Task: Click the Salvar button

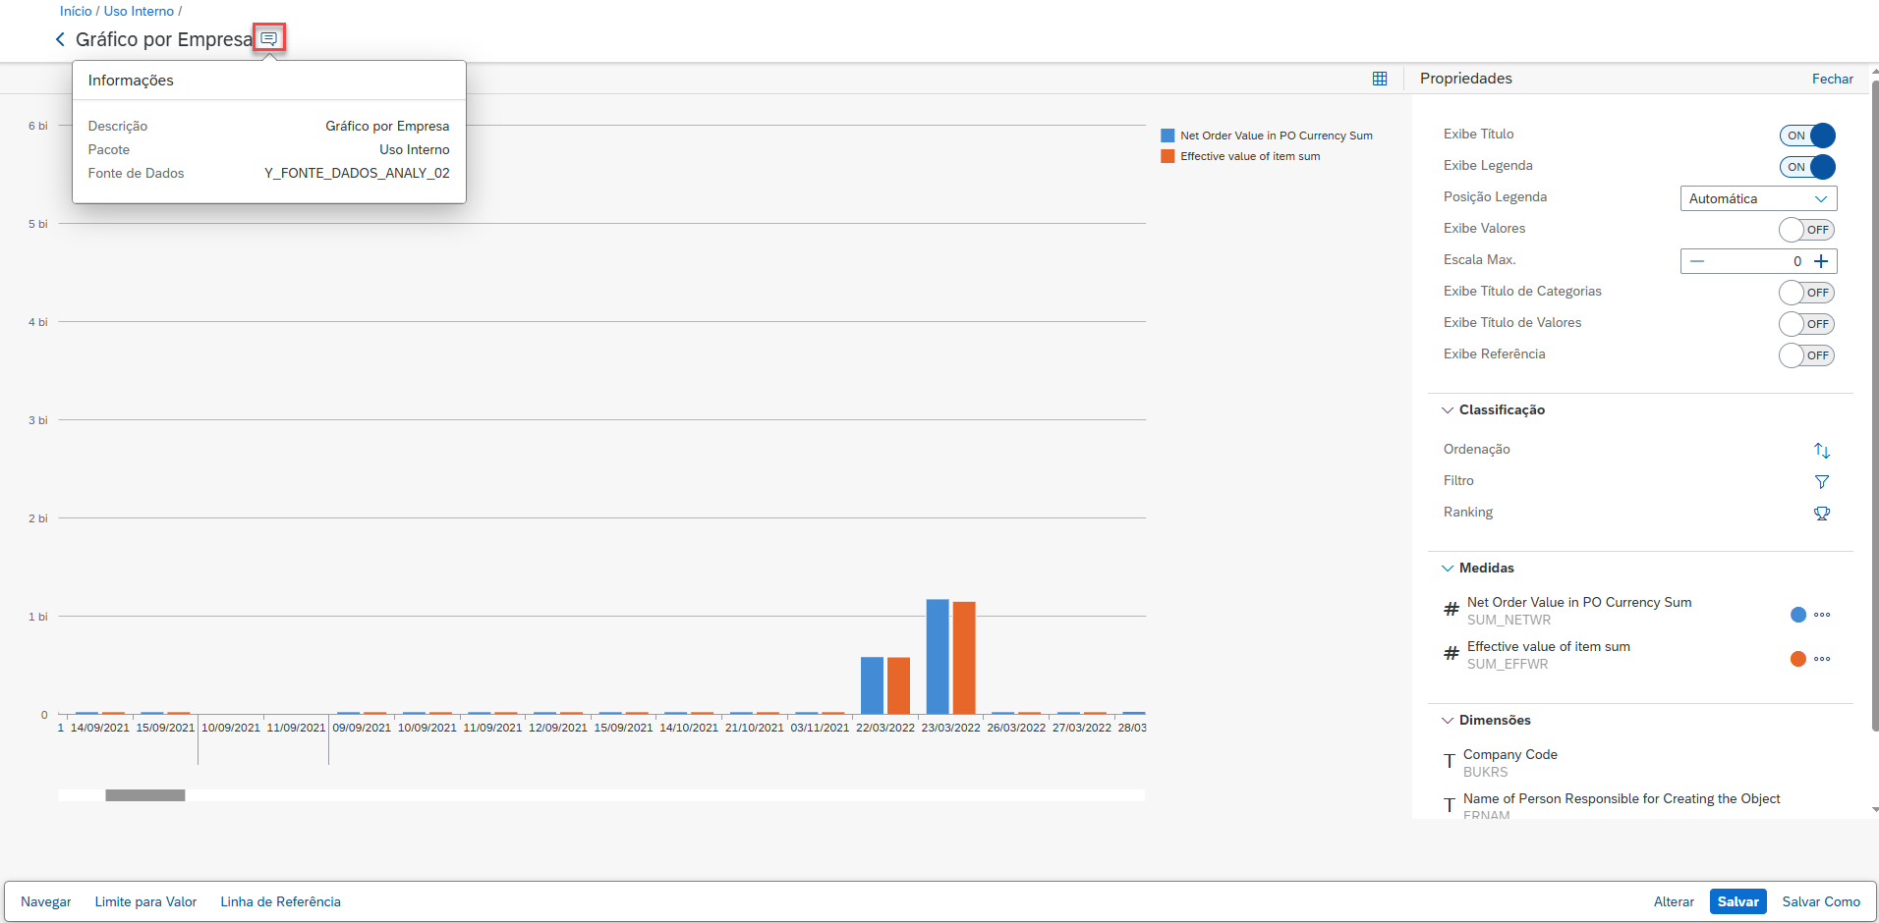Action: pyautogui.click(x=1737, y=901)
